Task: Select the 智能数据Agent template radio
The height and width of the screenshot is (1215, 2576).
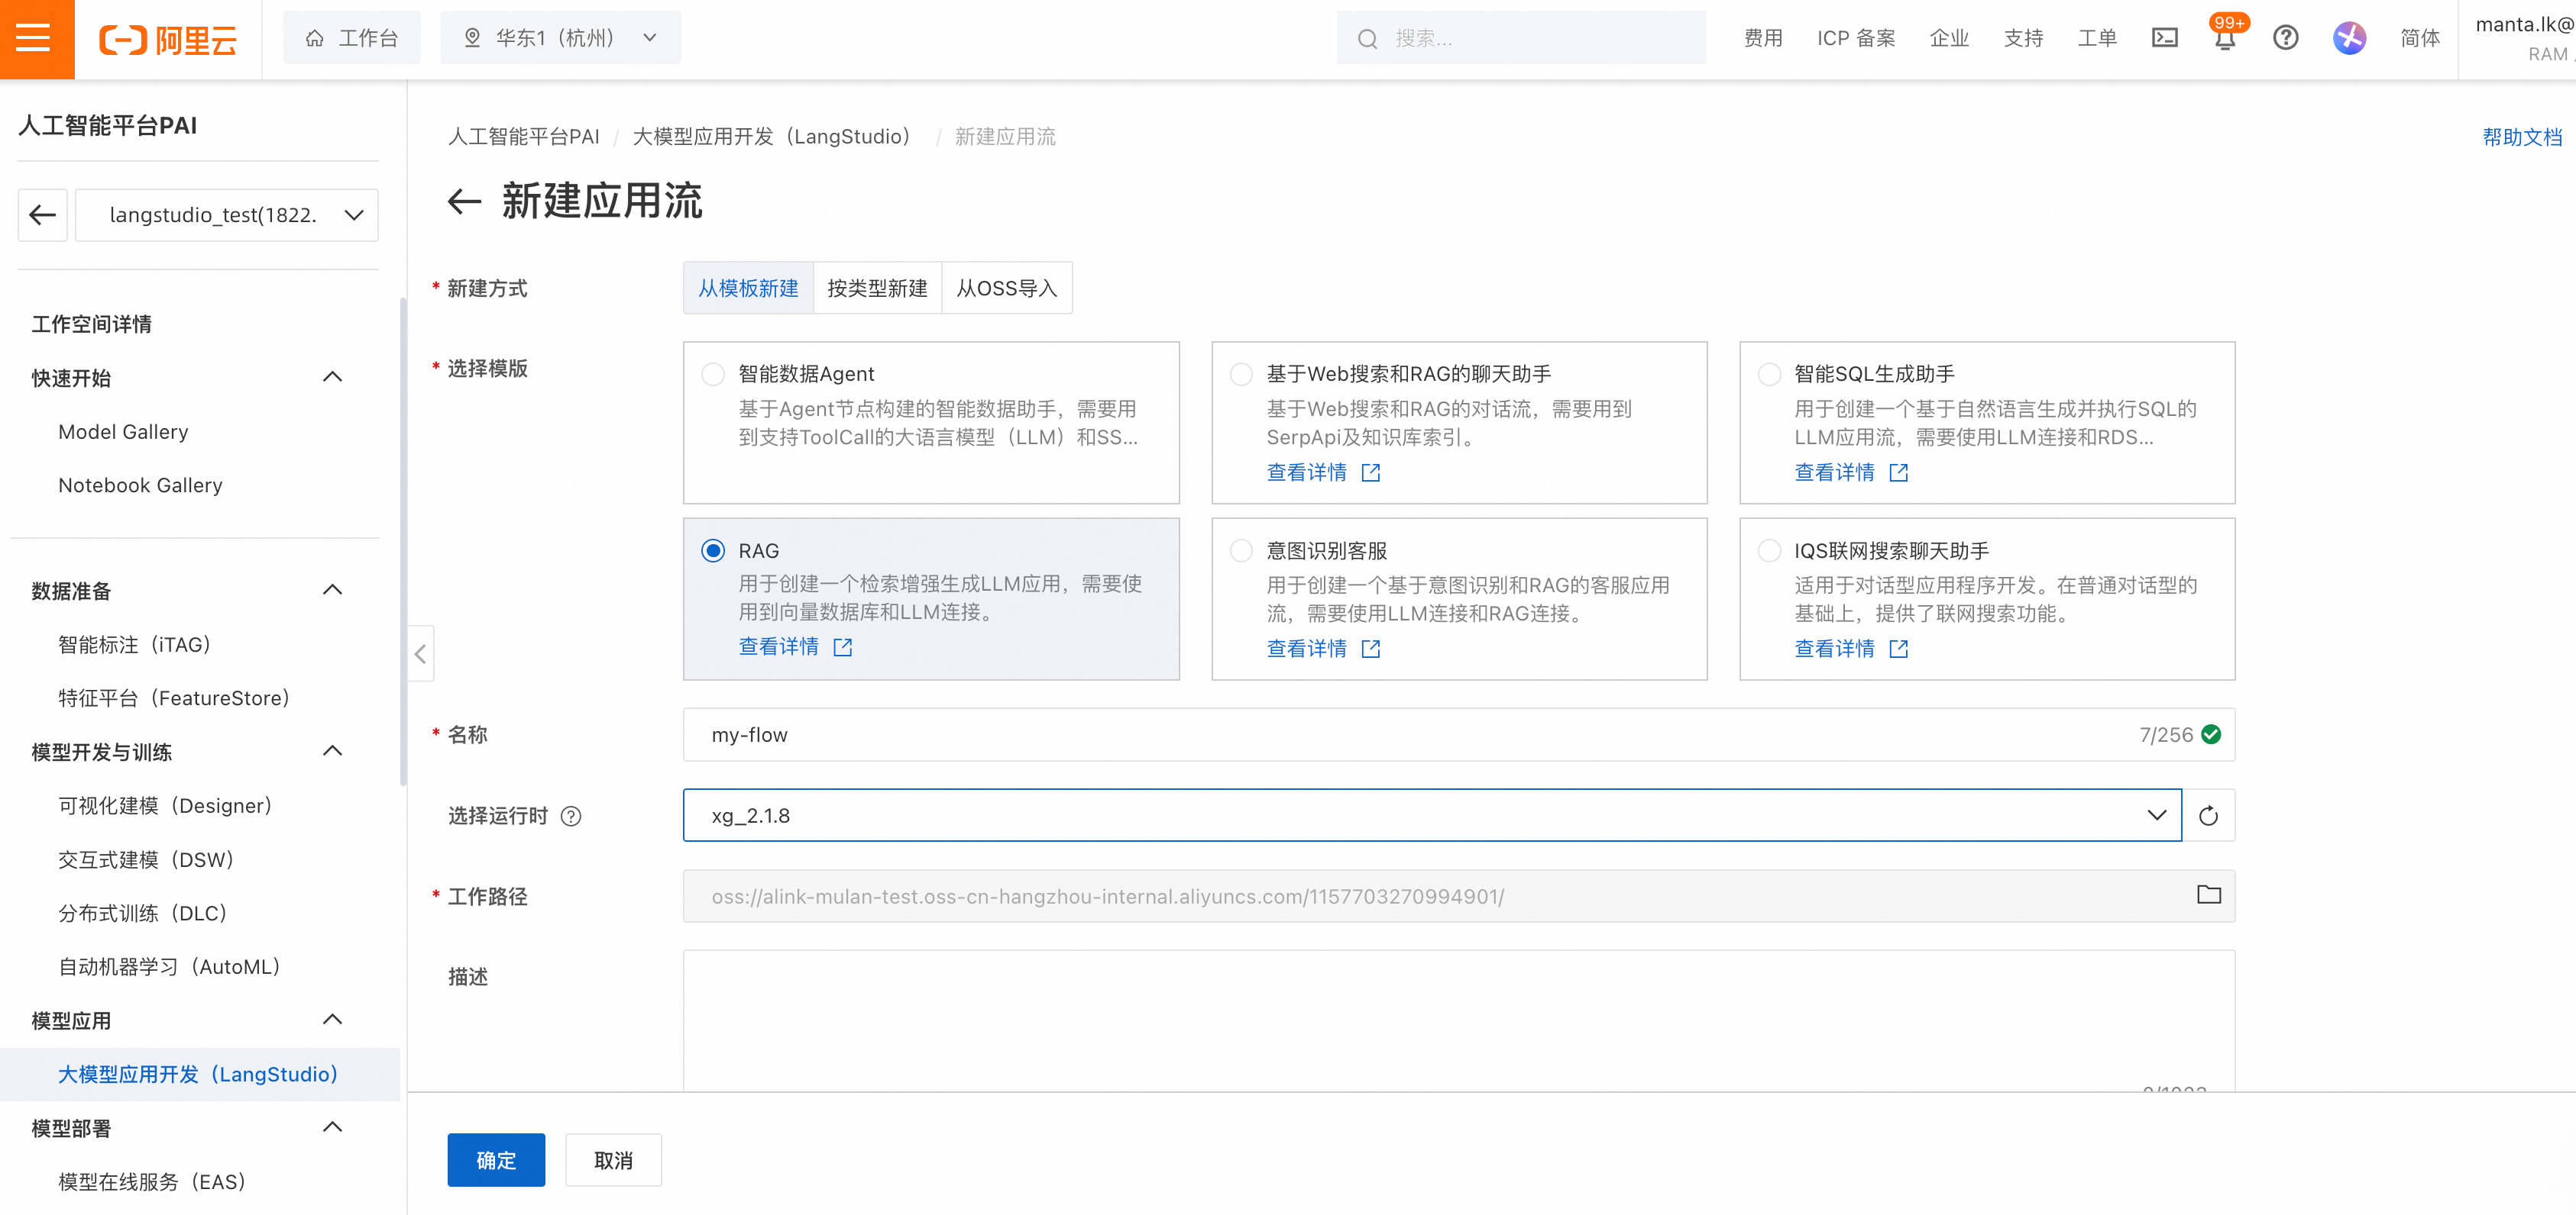Action: tap(713, 374)
